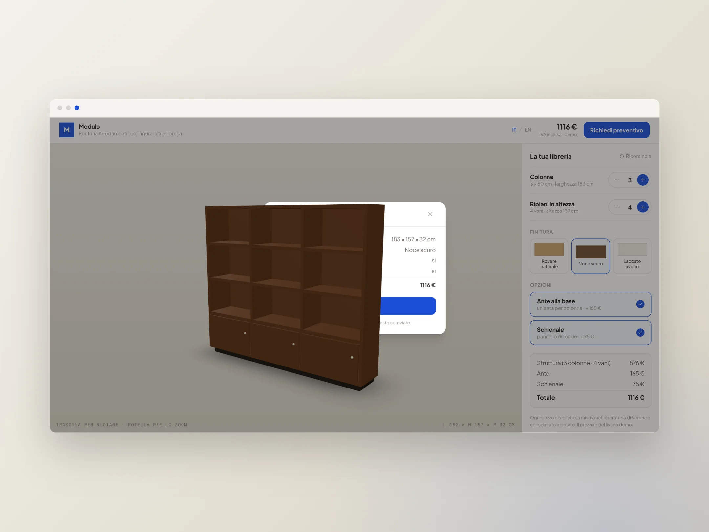Click the blue window control dot

pyautogui.click(x=77, y=108)
